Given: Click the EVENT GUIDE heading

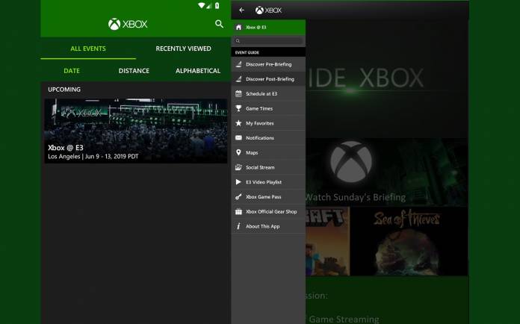Looking at the screenshot, I should (247, 52).
